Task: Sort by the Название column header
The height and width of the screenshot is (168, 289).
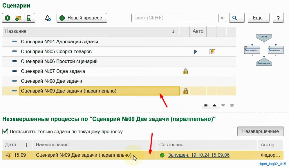Action: click(x=87, y=31)
